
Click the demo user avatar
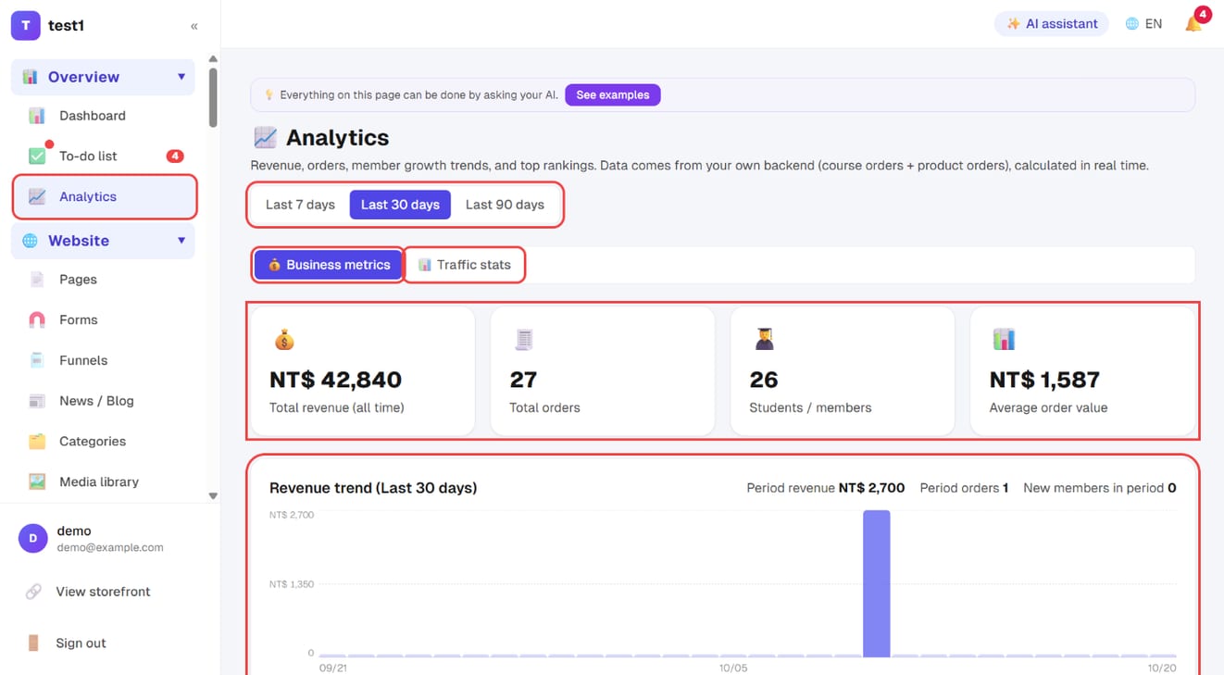32,538
